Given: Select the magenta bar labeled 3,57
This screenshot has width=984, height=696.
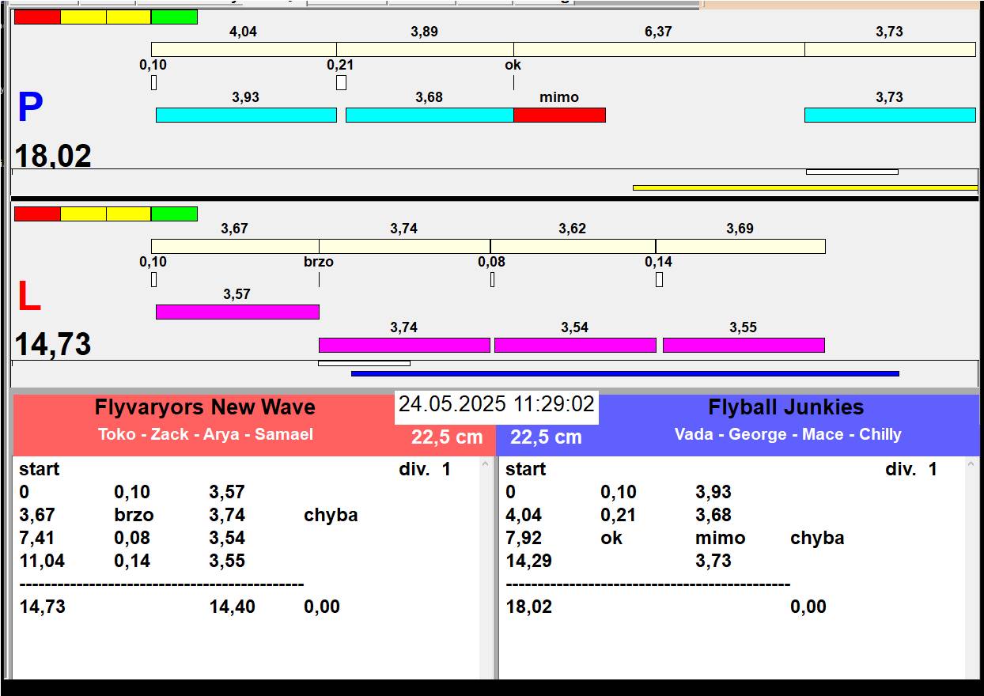Looking at the screenshot, I should click(237, 312).
